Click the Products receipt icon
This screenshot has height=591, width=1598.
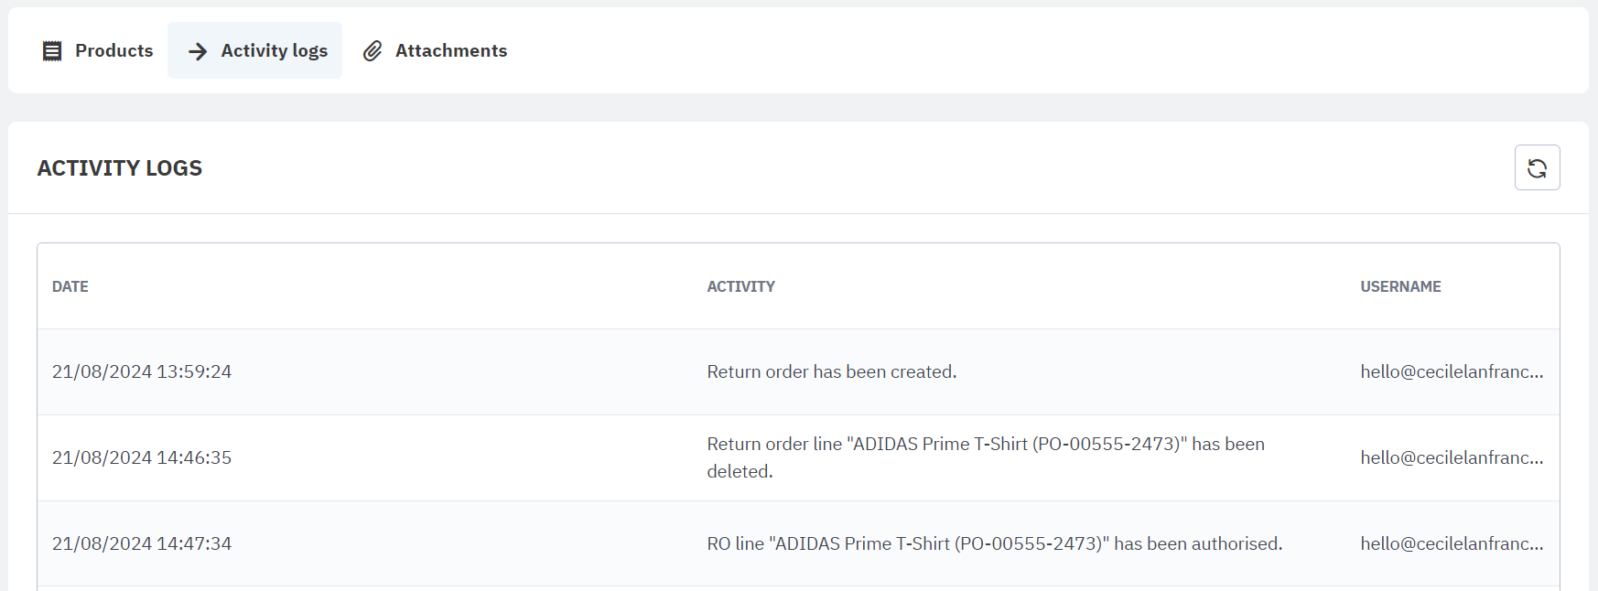tap(52, 51)
